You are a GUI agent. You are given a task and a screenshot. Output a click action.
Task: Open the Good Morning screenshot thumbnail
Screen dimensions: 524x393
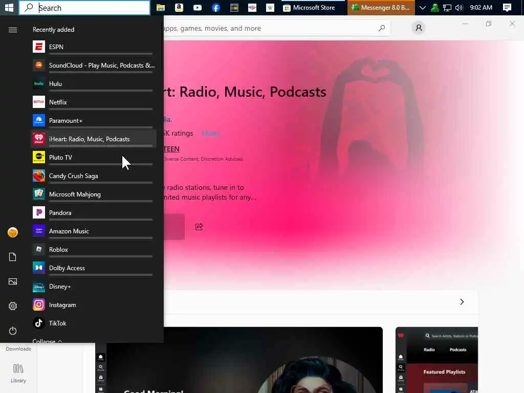pyautogui.click(x=239, y=360)
